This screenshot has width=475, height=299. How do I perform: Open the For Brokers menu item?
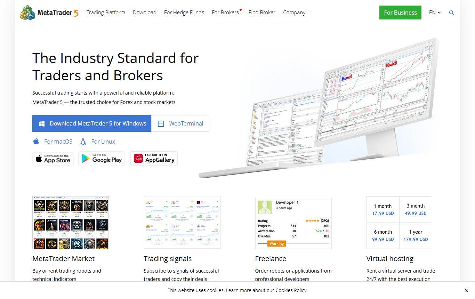(x=225, y=13)
